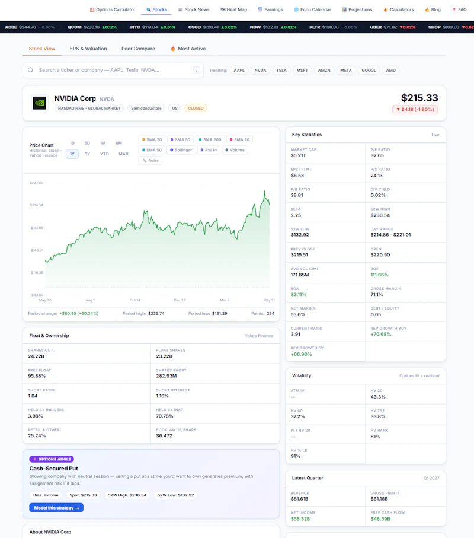Viewport: 474px width, 538px height.
Task: Select the META trending chip
Action: [346, 71]
